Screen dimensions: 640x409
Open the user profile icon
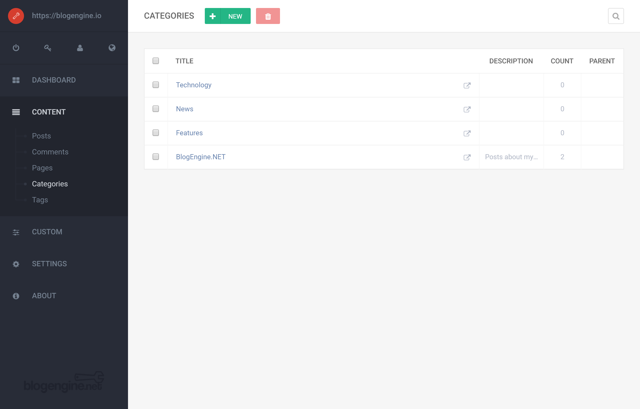click(x=80, y=48)
